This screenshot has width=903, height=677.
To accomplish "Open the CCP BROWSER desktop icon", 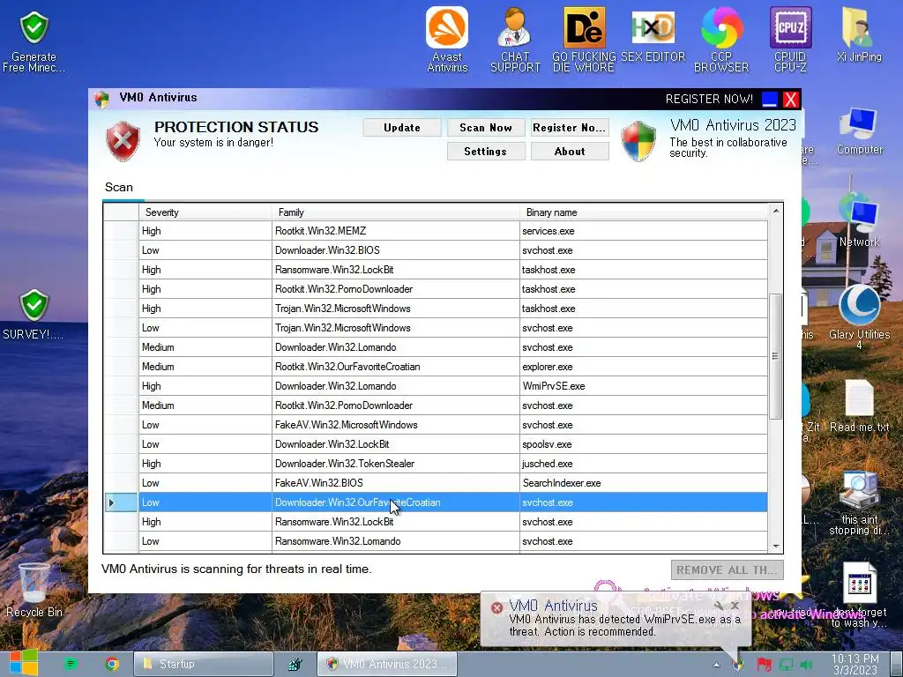I will click(x=721, y=39).
